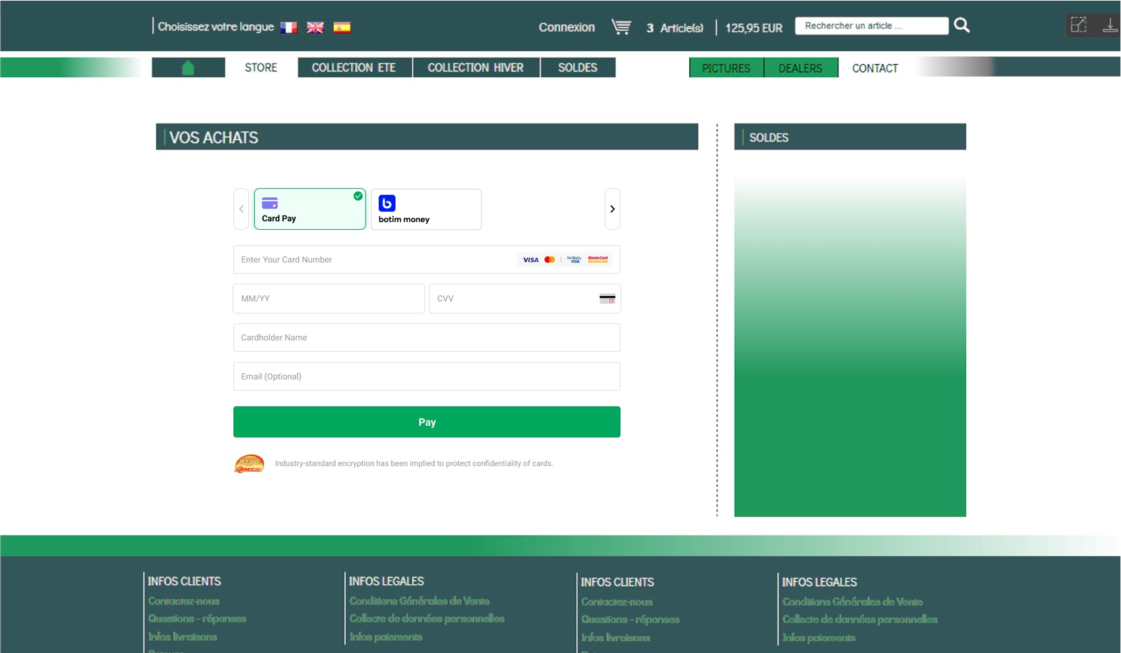Go to home via the house icon
This screenshot has height=653, width=1121.
[188, 68]
